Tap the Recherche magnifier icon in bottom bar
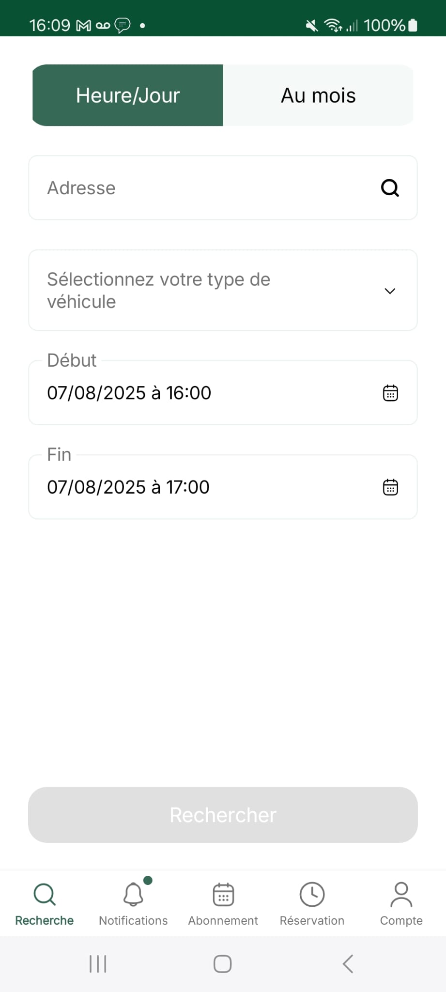 coord(45,895)
